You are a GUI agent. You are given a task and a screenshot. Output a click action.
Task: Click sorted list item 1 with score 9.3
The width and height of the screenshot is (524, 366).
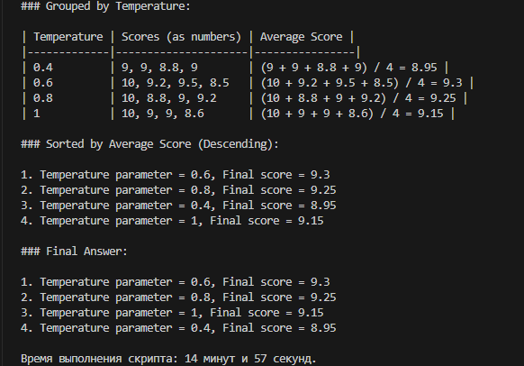pos(175,175)
